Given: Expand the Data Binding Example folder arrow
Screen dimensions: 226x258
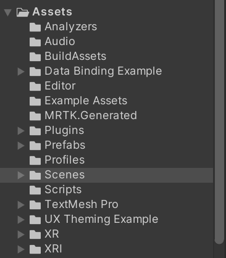Looking at the screenshot, I should click(21, 72).
